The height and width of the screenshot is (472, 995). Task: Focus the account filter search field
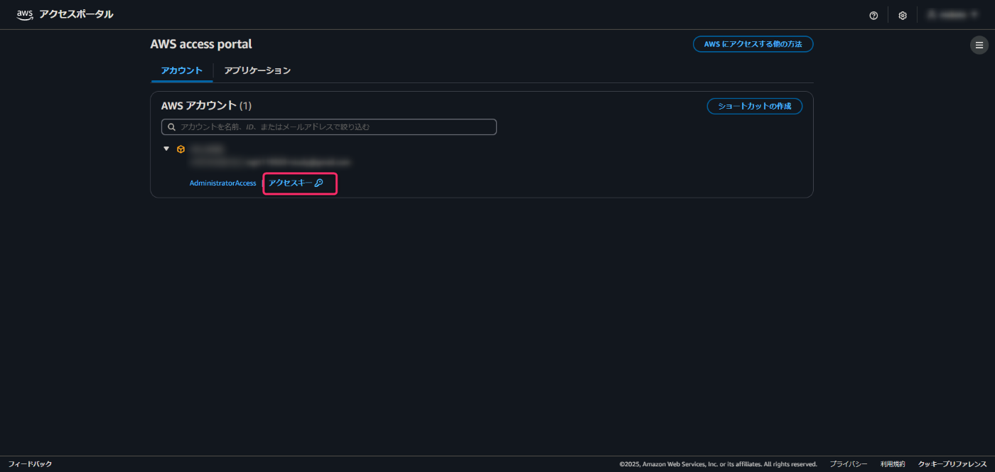pyautogui.click(x=329, y=127)
